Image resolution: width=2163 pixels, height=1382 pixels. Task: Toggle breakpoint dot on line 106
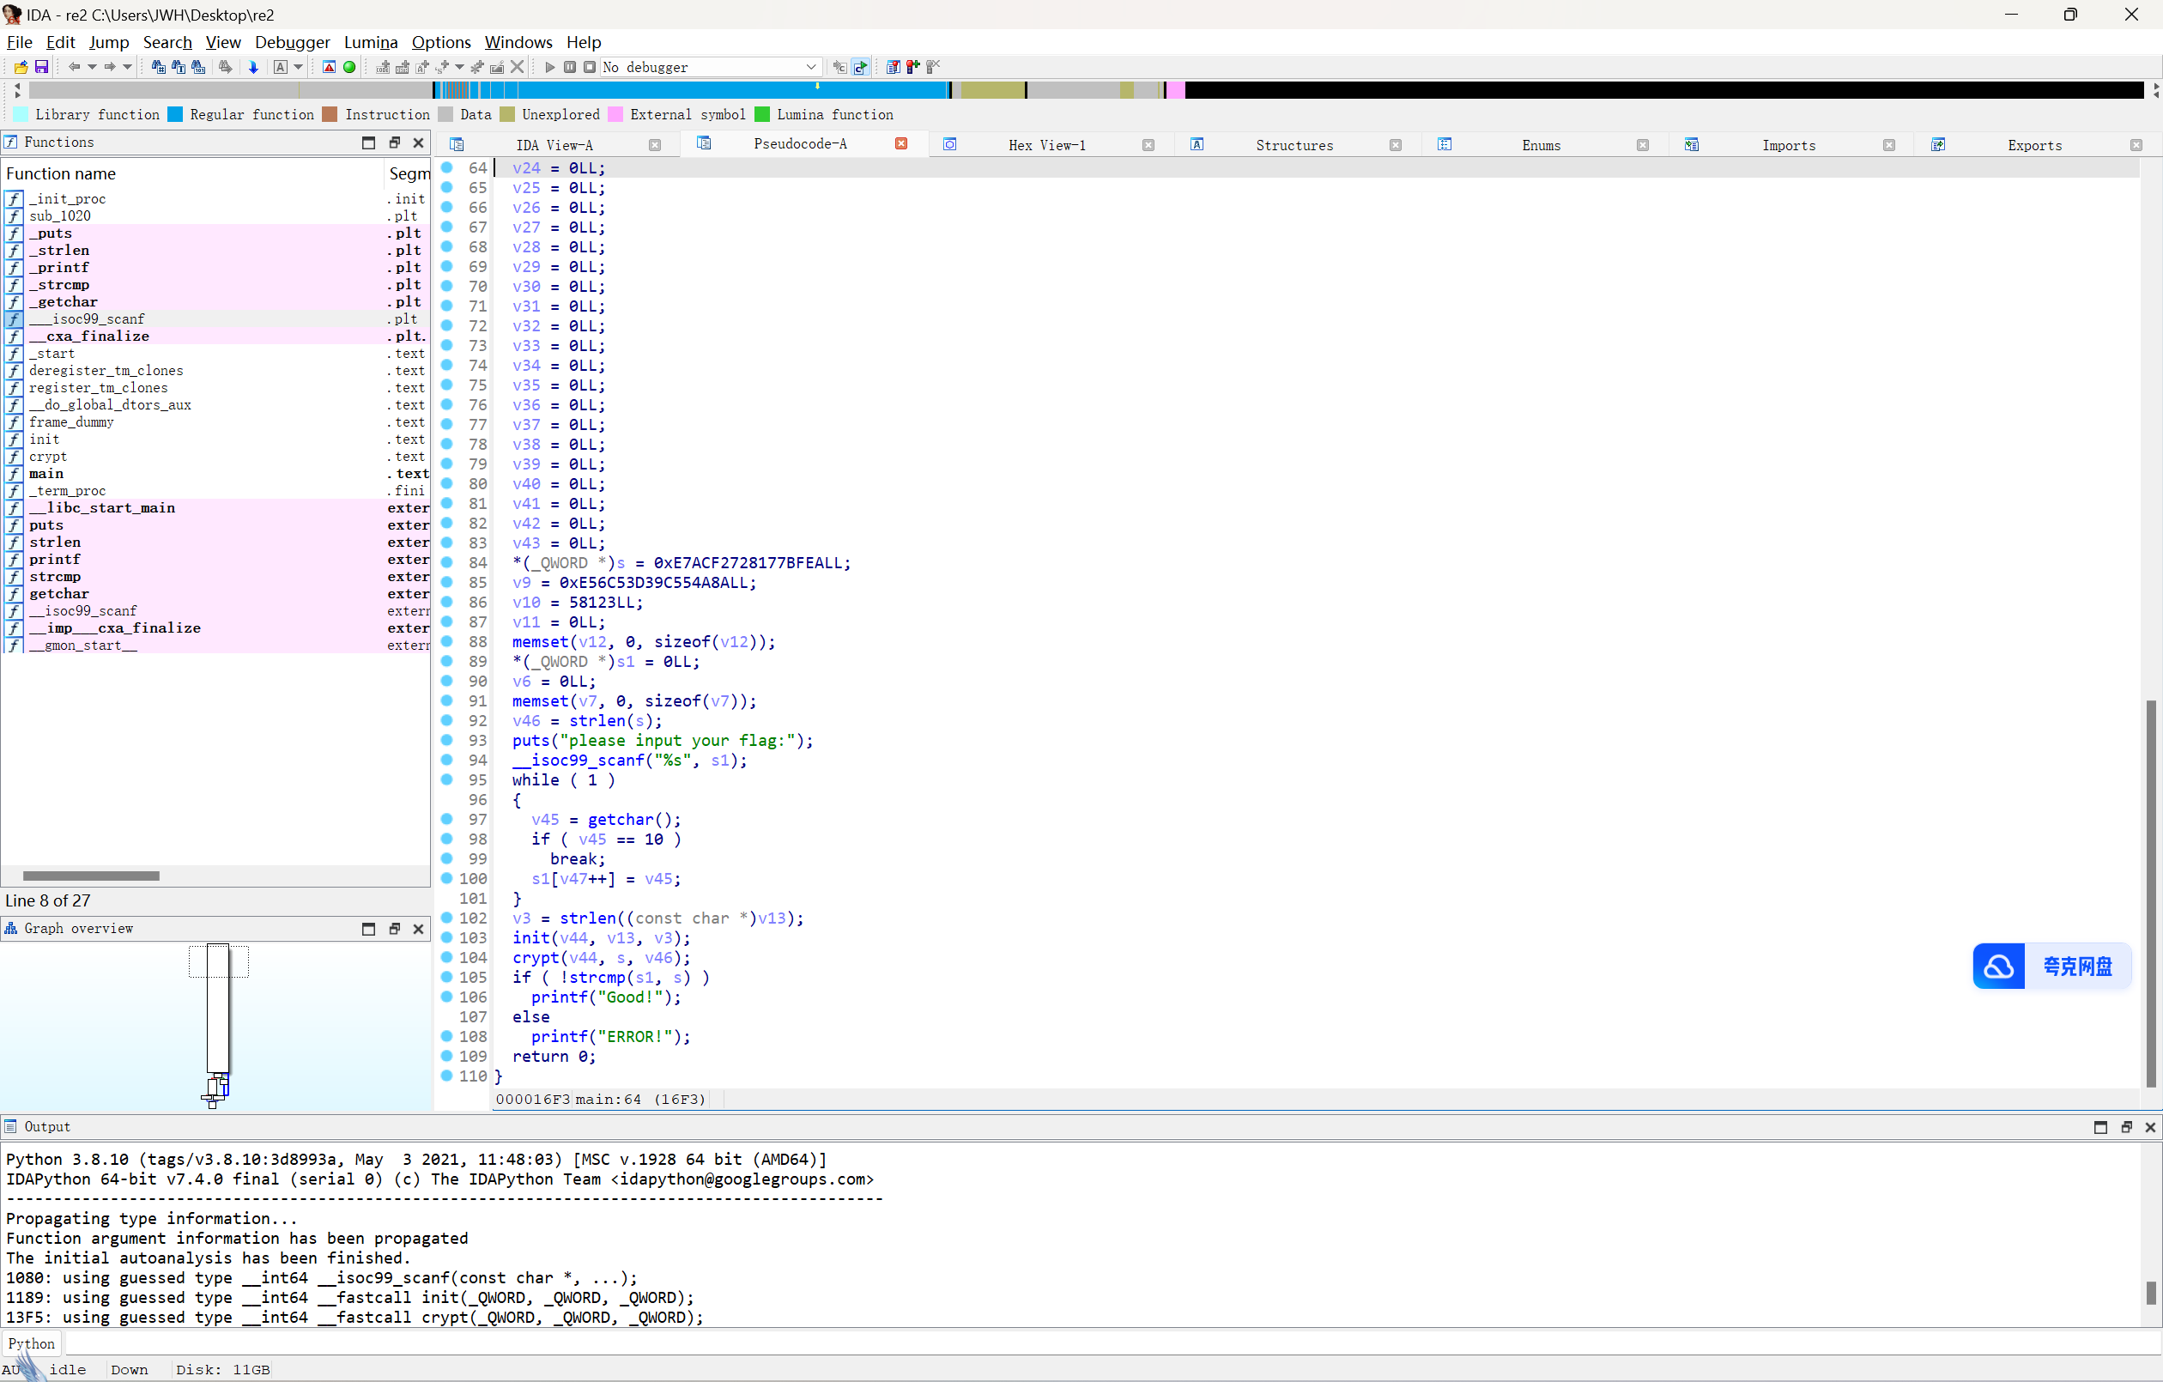coord(446,997)
